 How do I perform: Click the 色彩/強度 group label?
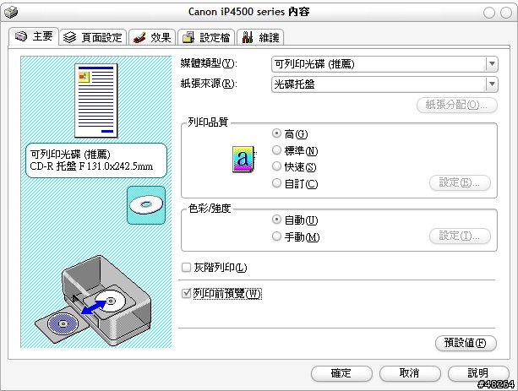pos(210,209)
